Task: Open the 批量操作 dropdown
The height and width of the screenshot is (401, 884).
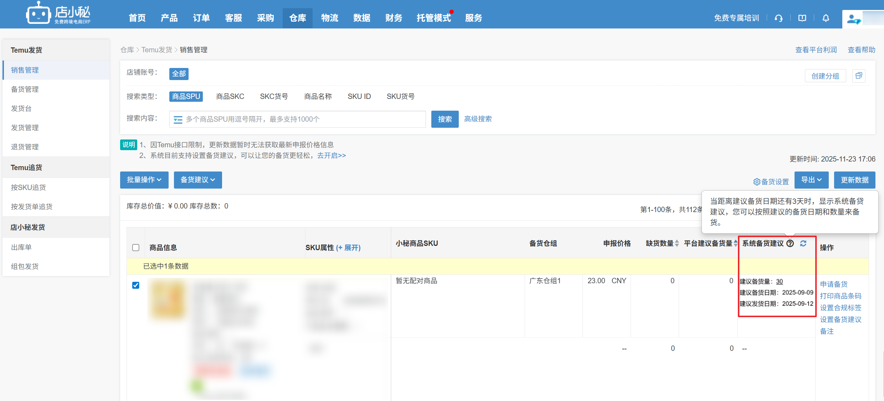Action: tap(144, 180)
